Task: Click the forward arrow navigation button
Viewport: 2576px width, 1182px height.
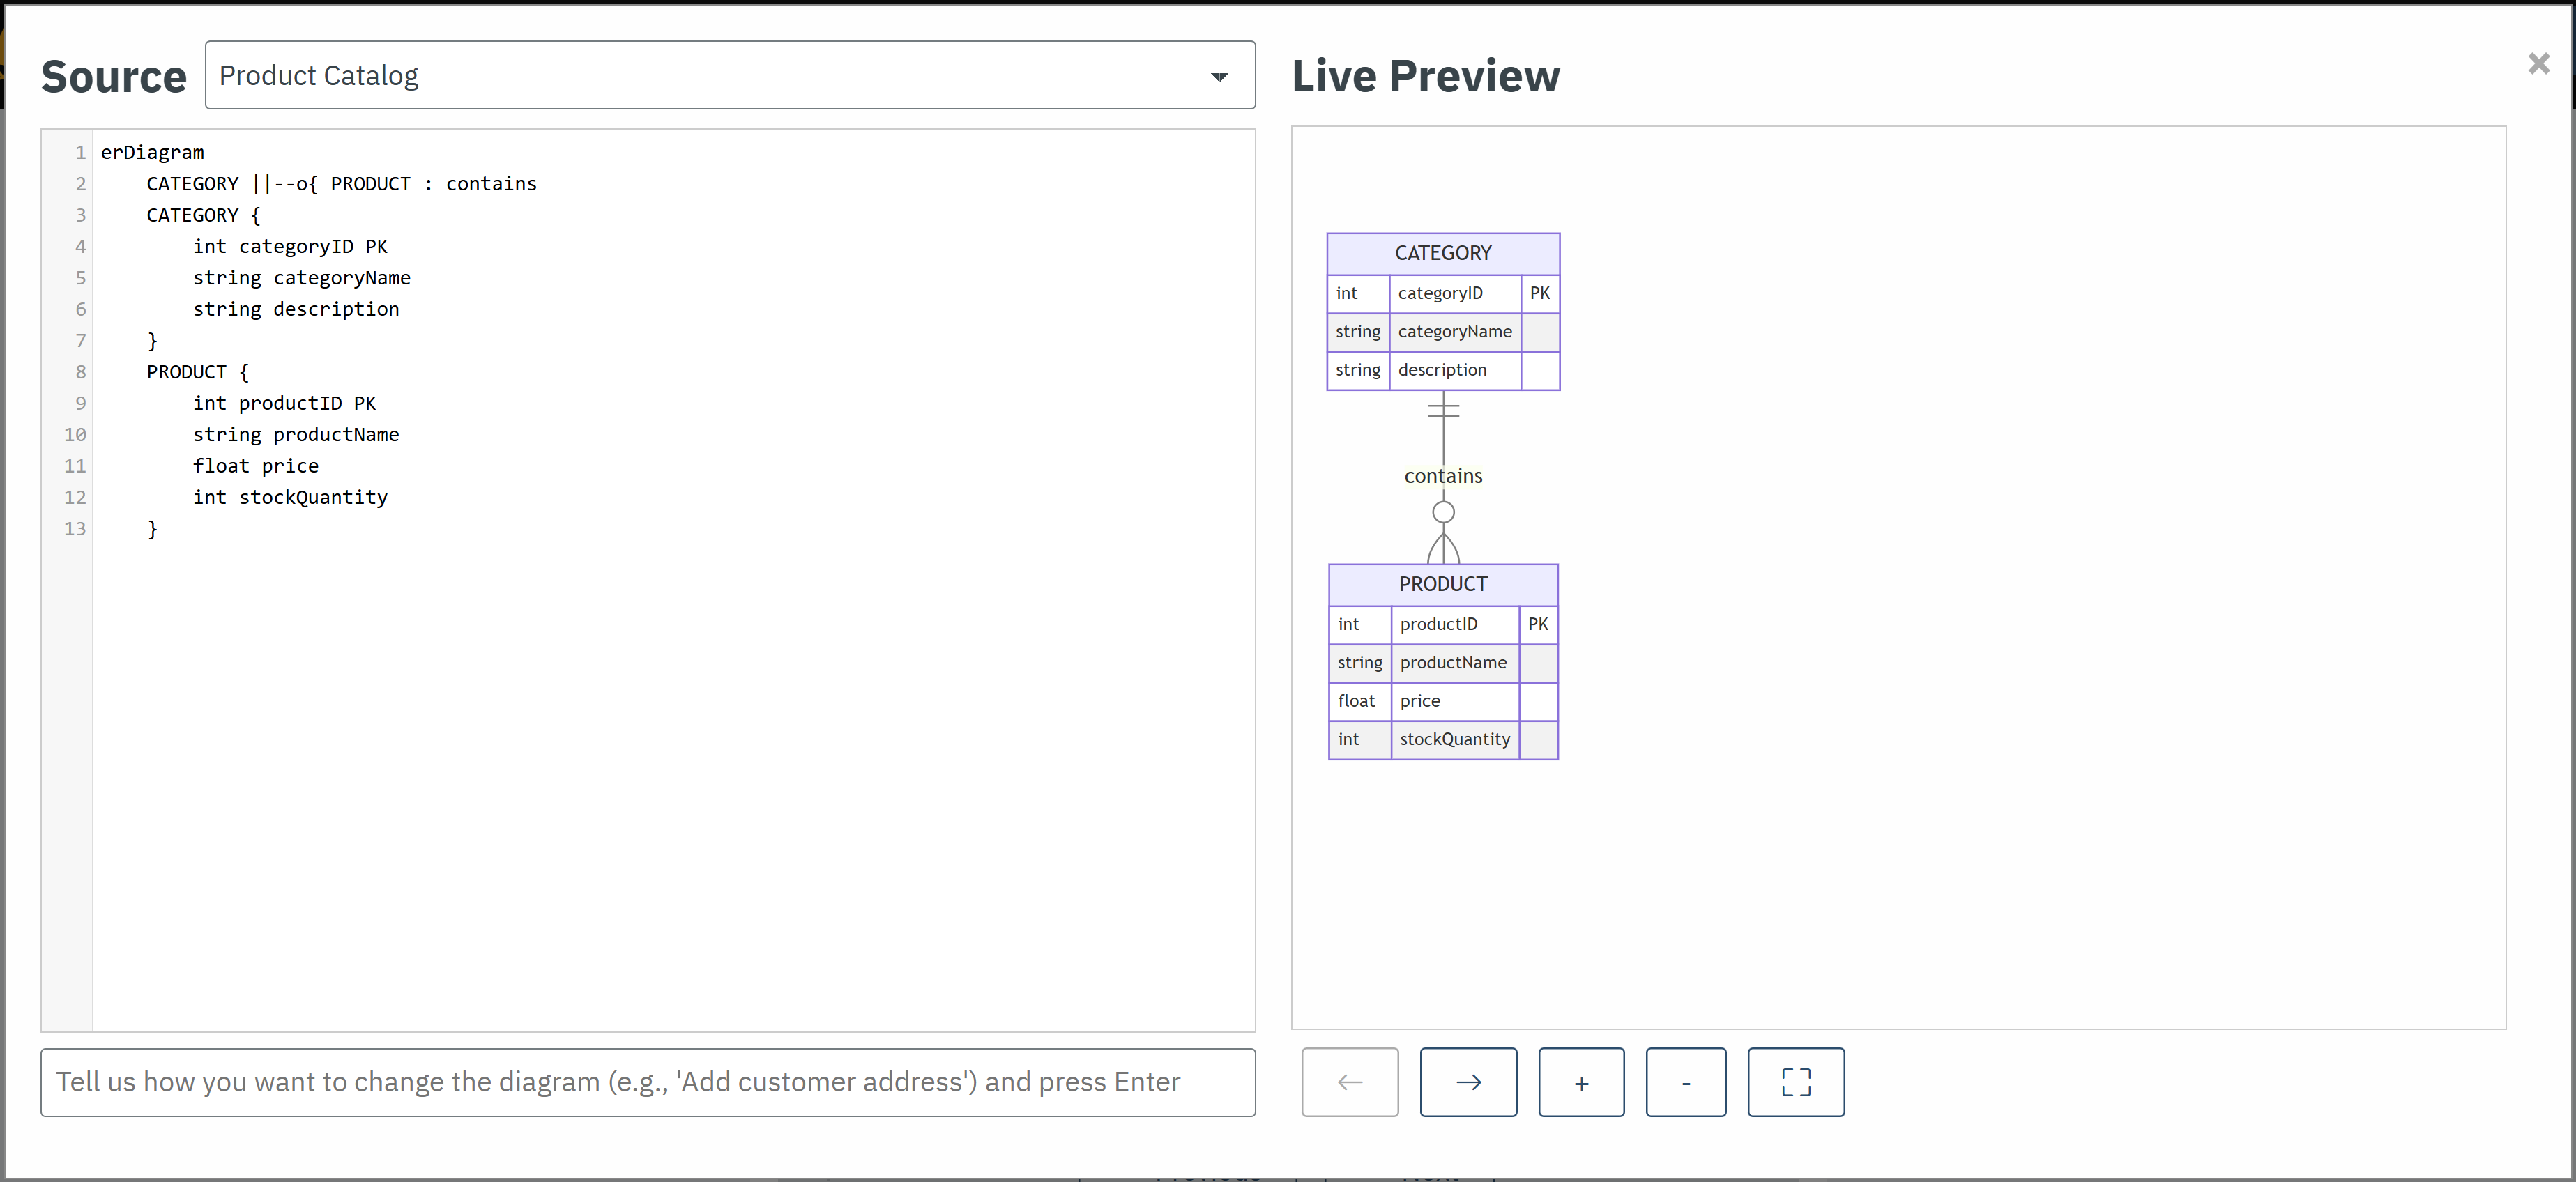Action: click(x=1468, y=1082)
